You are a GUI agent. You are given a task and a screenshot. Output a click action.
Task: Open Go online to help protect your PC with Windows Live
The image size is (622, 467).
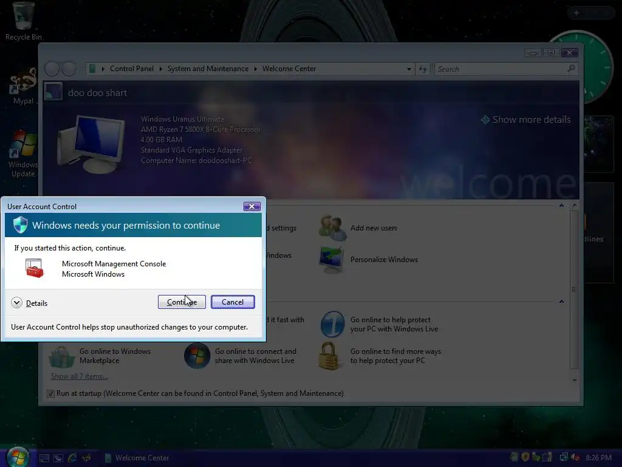[x=380, y=325]
